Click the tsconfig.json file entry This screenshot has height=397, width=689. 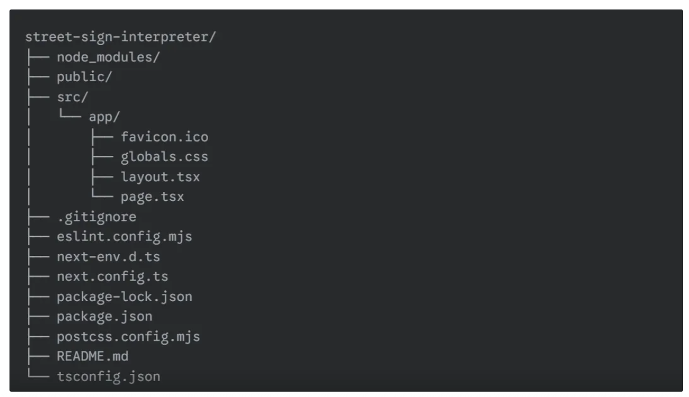pos(109,377)
